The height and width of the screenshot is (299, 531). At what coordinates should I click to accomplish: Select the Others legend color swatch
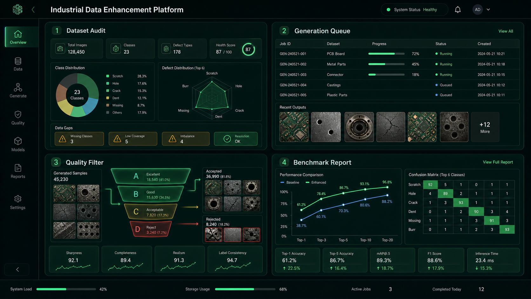108,112
